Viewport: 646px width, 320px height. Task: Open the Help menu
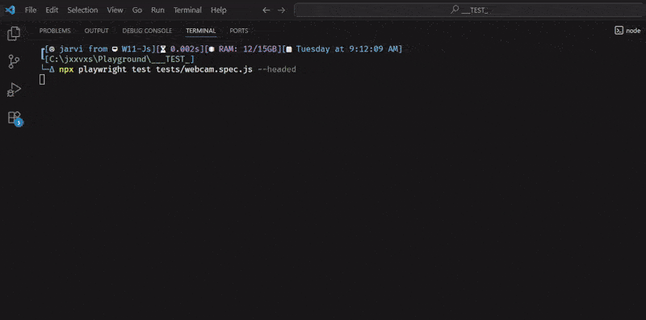point(219,10)
